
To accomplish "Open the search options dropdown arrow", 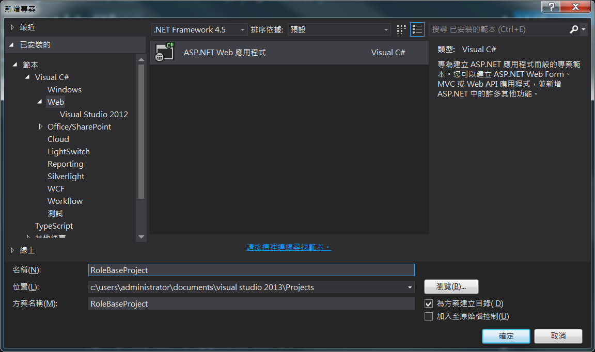I will click(584, 29).
